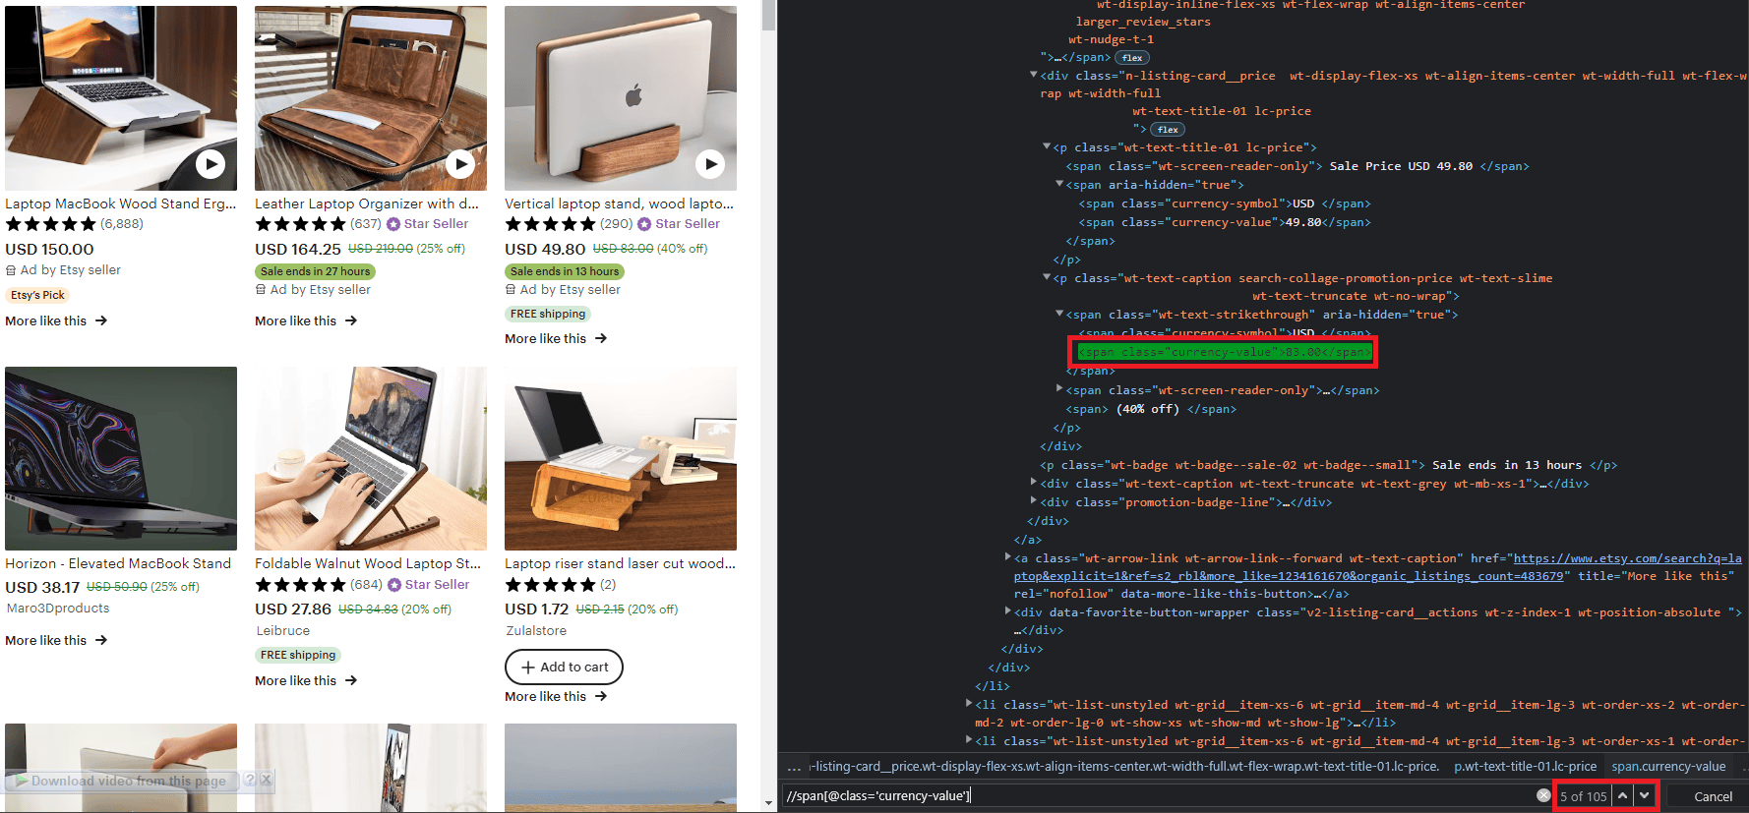Go to previous search match arrow
This screenshot has width=1749, height=813.
1622,795
